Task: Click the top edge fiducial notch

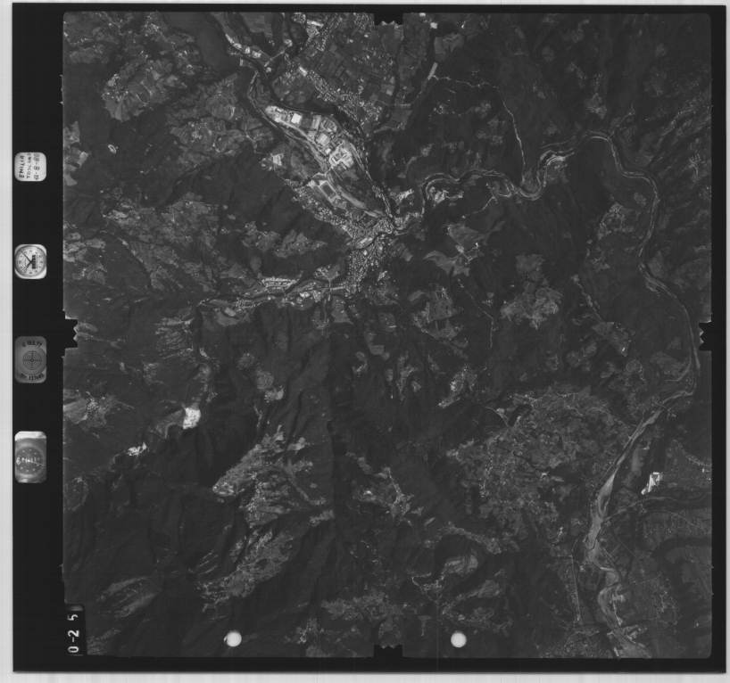Action: [x=388, y=18]
